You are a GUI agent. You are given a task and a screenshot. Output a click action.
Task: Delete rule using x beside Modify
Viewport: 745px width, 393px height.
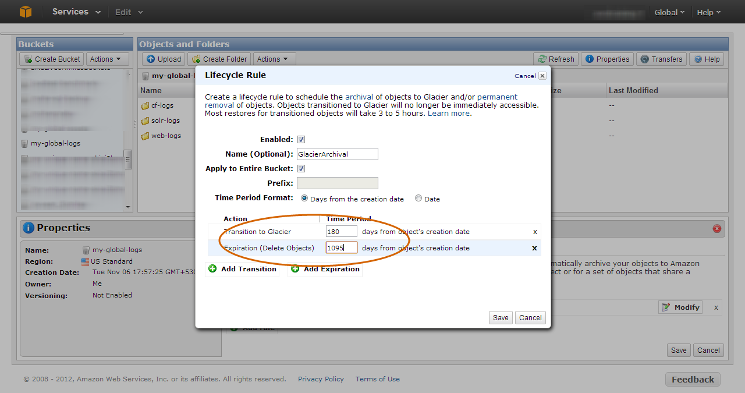point(716,307)
